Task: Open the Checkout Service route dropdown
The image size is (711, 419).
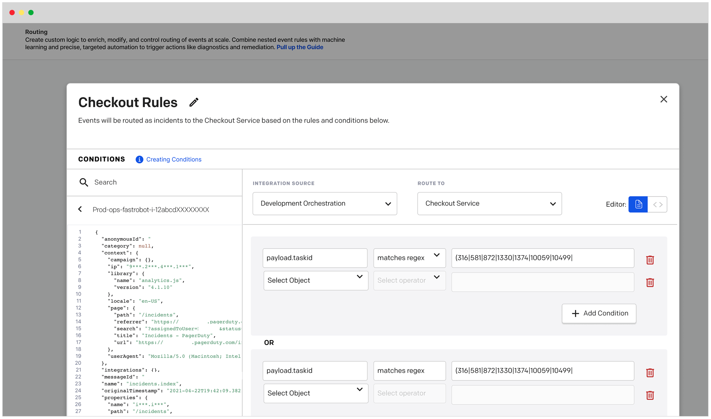Action: point(489,203)
